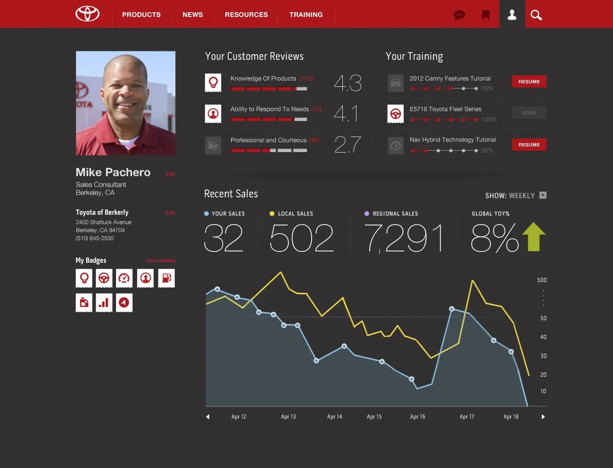Viewport: 613px width, 468px height.
Task: Expand the Show: Weekly dropdown arrow
Action: pyautogui.click(x=543, y=195)
